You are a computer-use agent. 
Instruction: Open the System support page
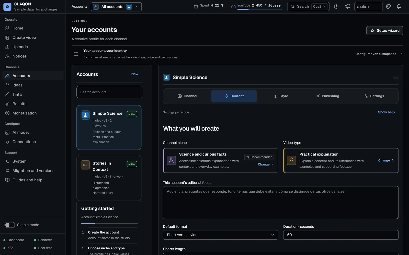coord(33,161)
